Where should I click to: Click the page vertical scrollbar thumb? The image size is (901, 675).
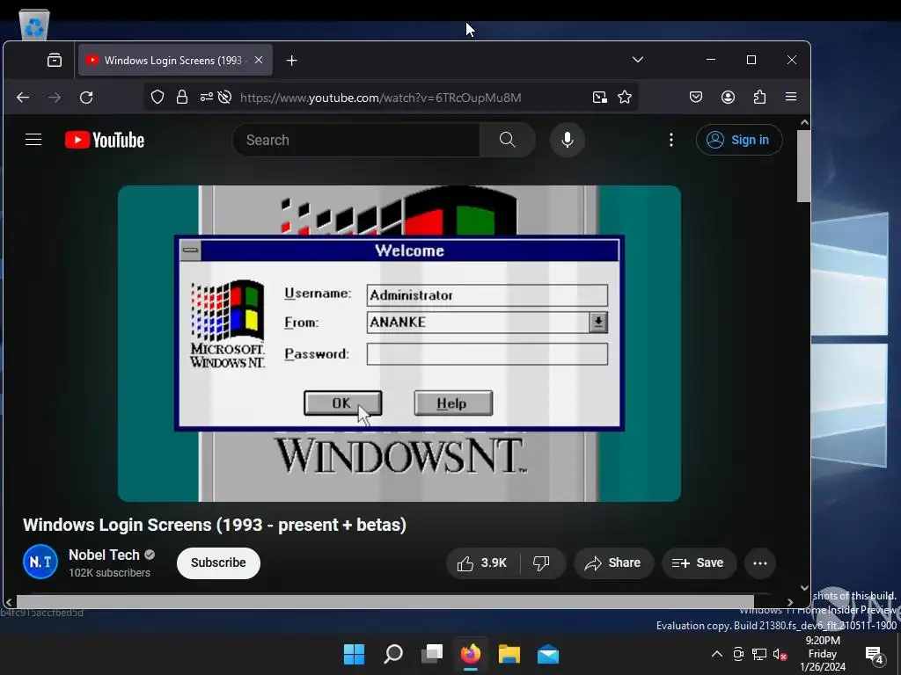(804, 166)
